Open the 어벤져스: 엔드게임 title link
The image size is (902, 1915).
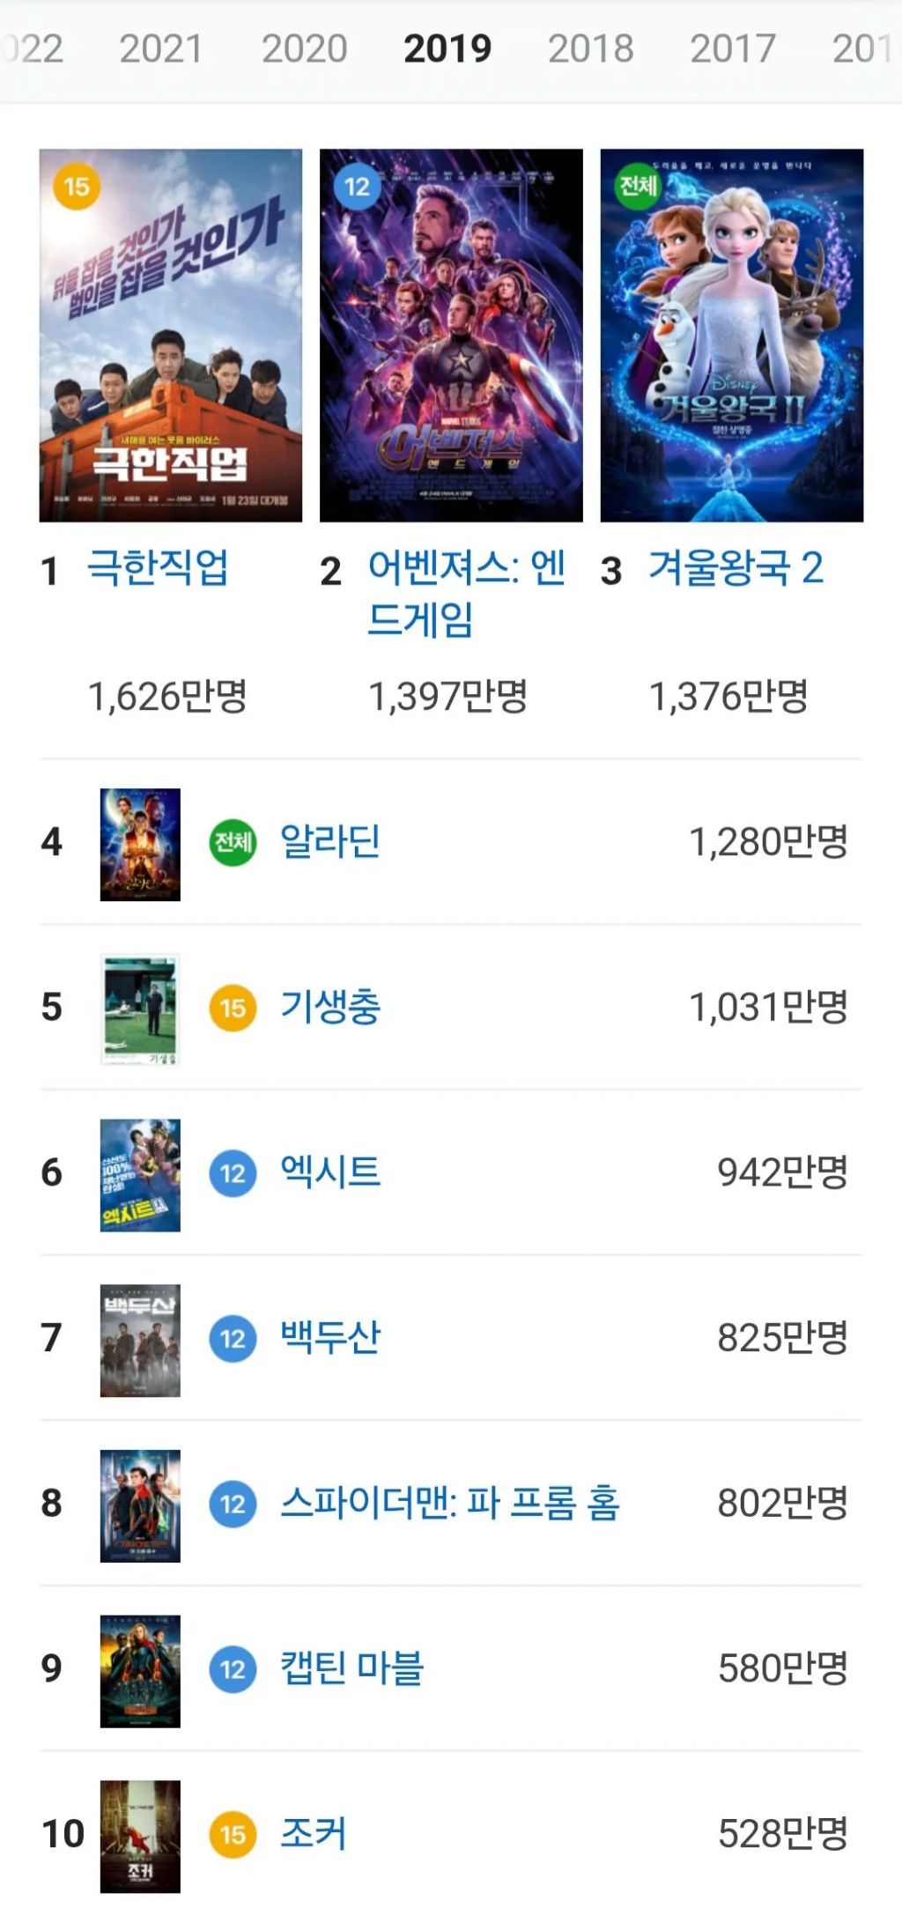pyautogui.click(x=466, y=594)
